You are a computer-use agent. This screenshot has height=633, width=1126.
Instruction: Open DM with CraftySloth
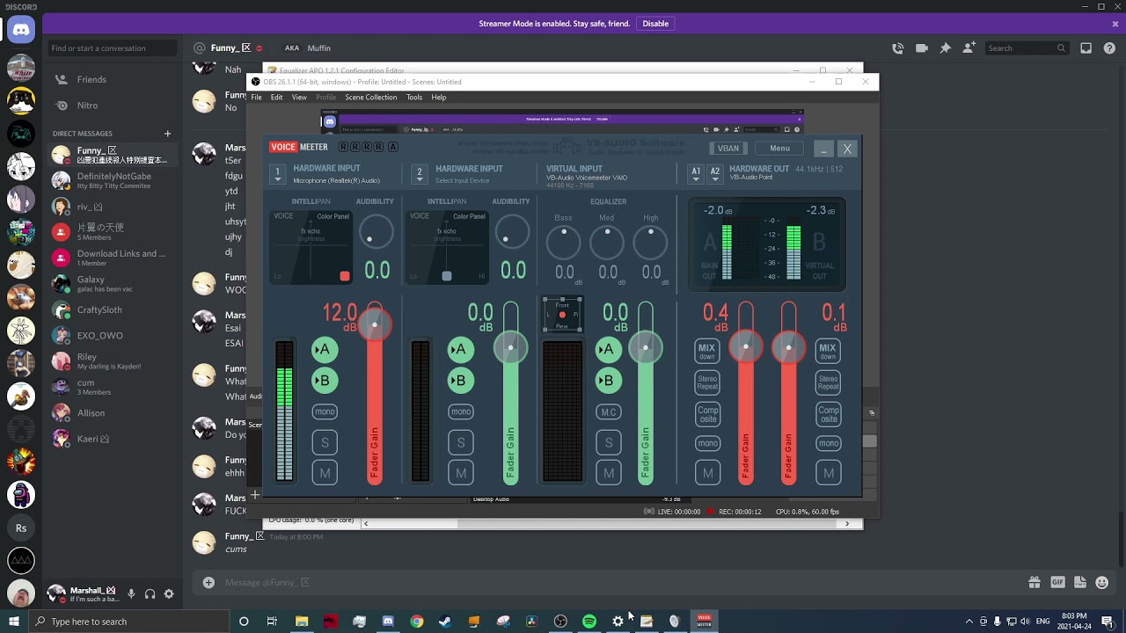(x=111, y=309)
